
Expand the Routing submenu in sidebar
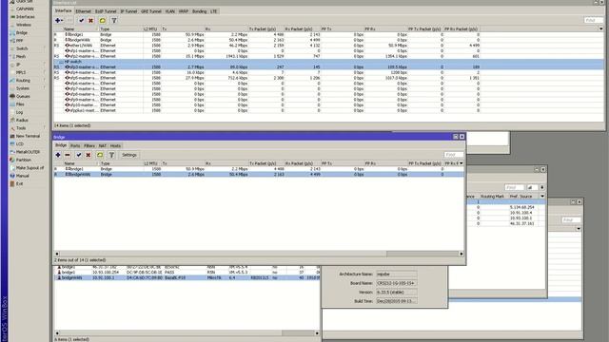(x=45, y=81)
